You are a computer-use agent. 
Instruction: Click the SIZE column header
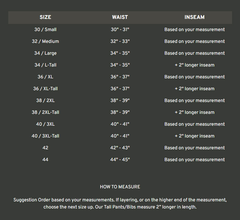(x=45, y=17)
